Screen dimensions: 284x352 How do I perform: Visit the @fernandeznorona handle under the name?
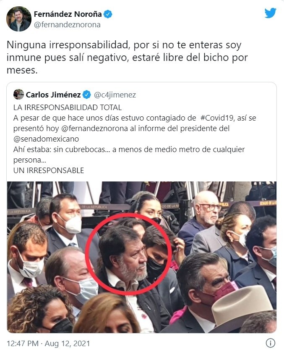pyautogui.click(x=67, y=25)
